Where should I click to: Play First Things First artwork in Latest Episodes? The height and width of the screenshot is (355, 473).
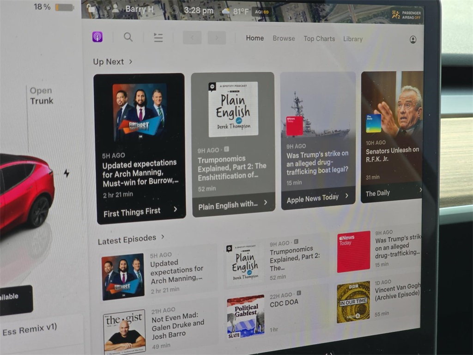tap(123, 276)
